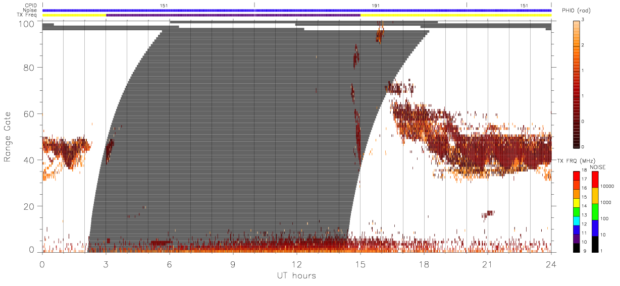Screen dimensions: 620x286
Task: Click the blue Noise strip above the plot
Action: [x=297, y=10]
